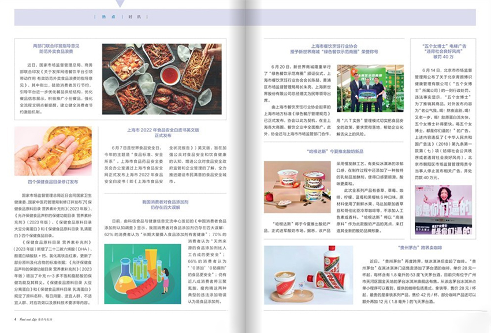Open the 防范外卖食品浪费 headline

tap(56, 48)
